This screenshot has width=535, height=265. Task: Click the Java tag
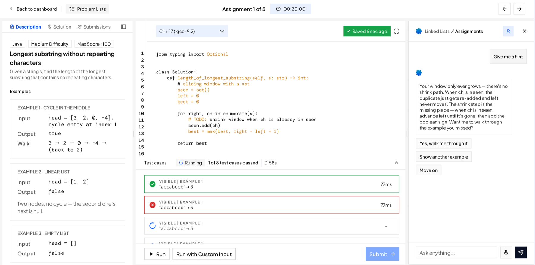tap(17, 44)
